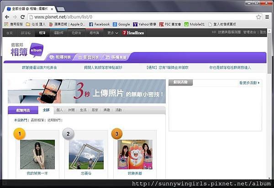Open the Chrome hamburger menu

[267, 17]
